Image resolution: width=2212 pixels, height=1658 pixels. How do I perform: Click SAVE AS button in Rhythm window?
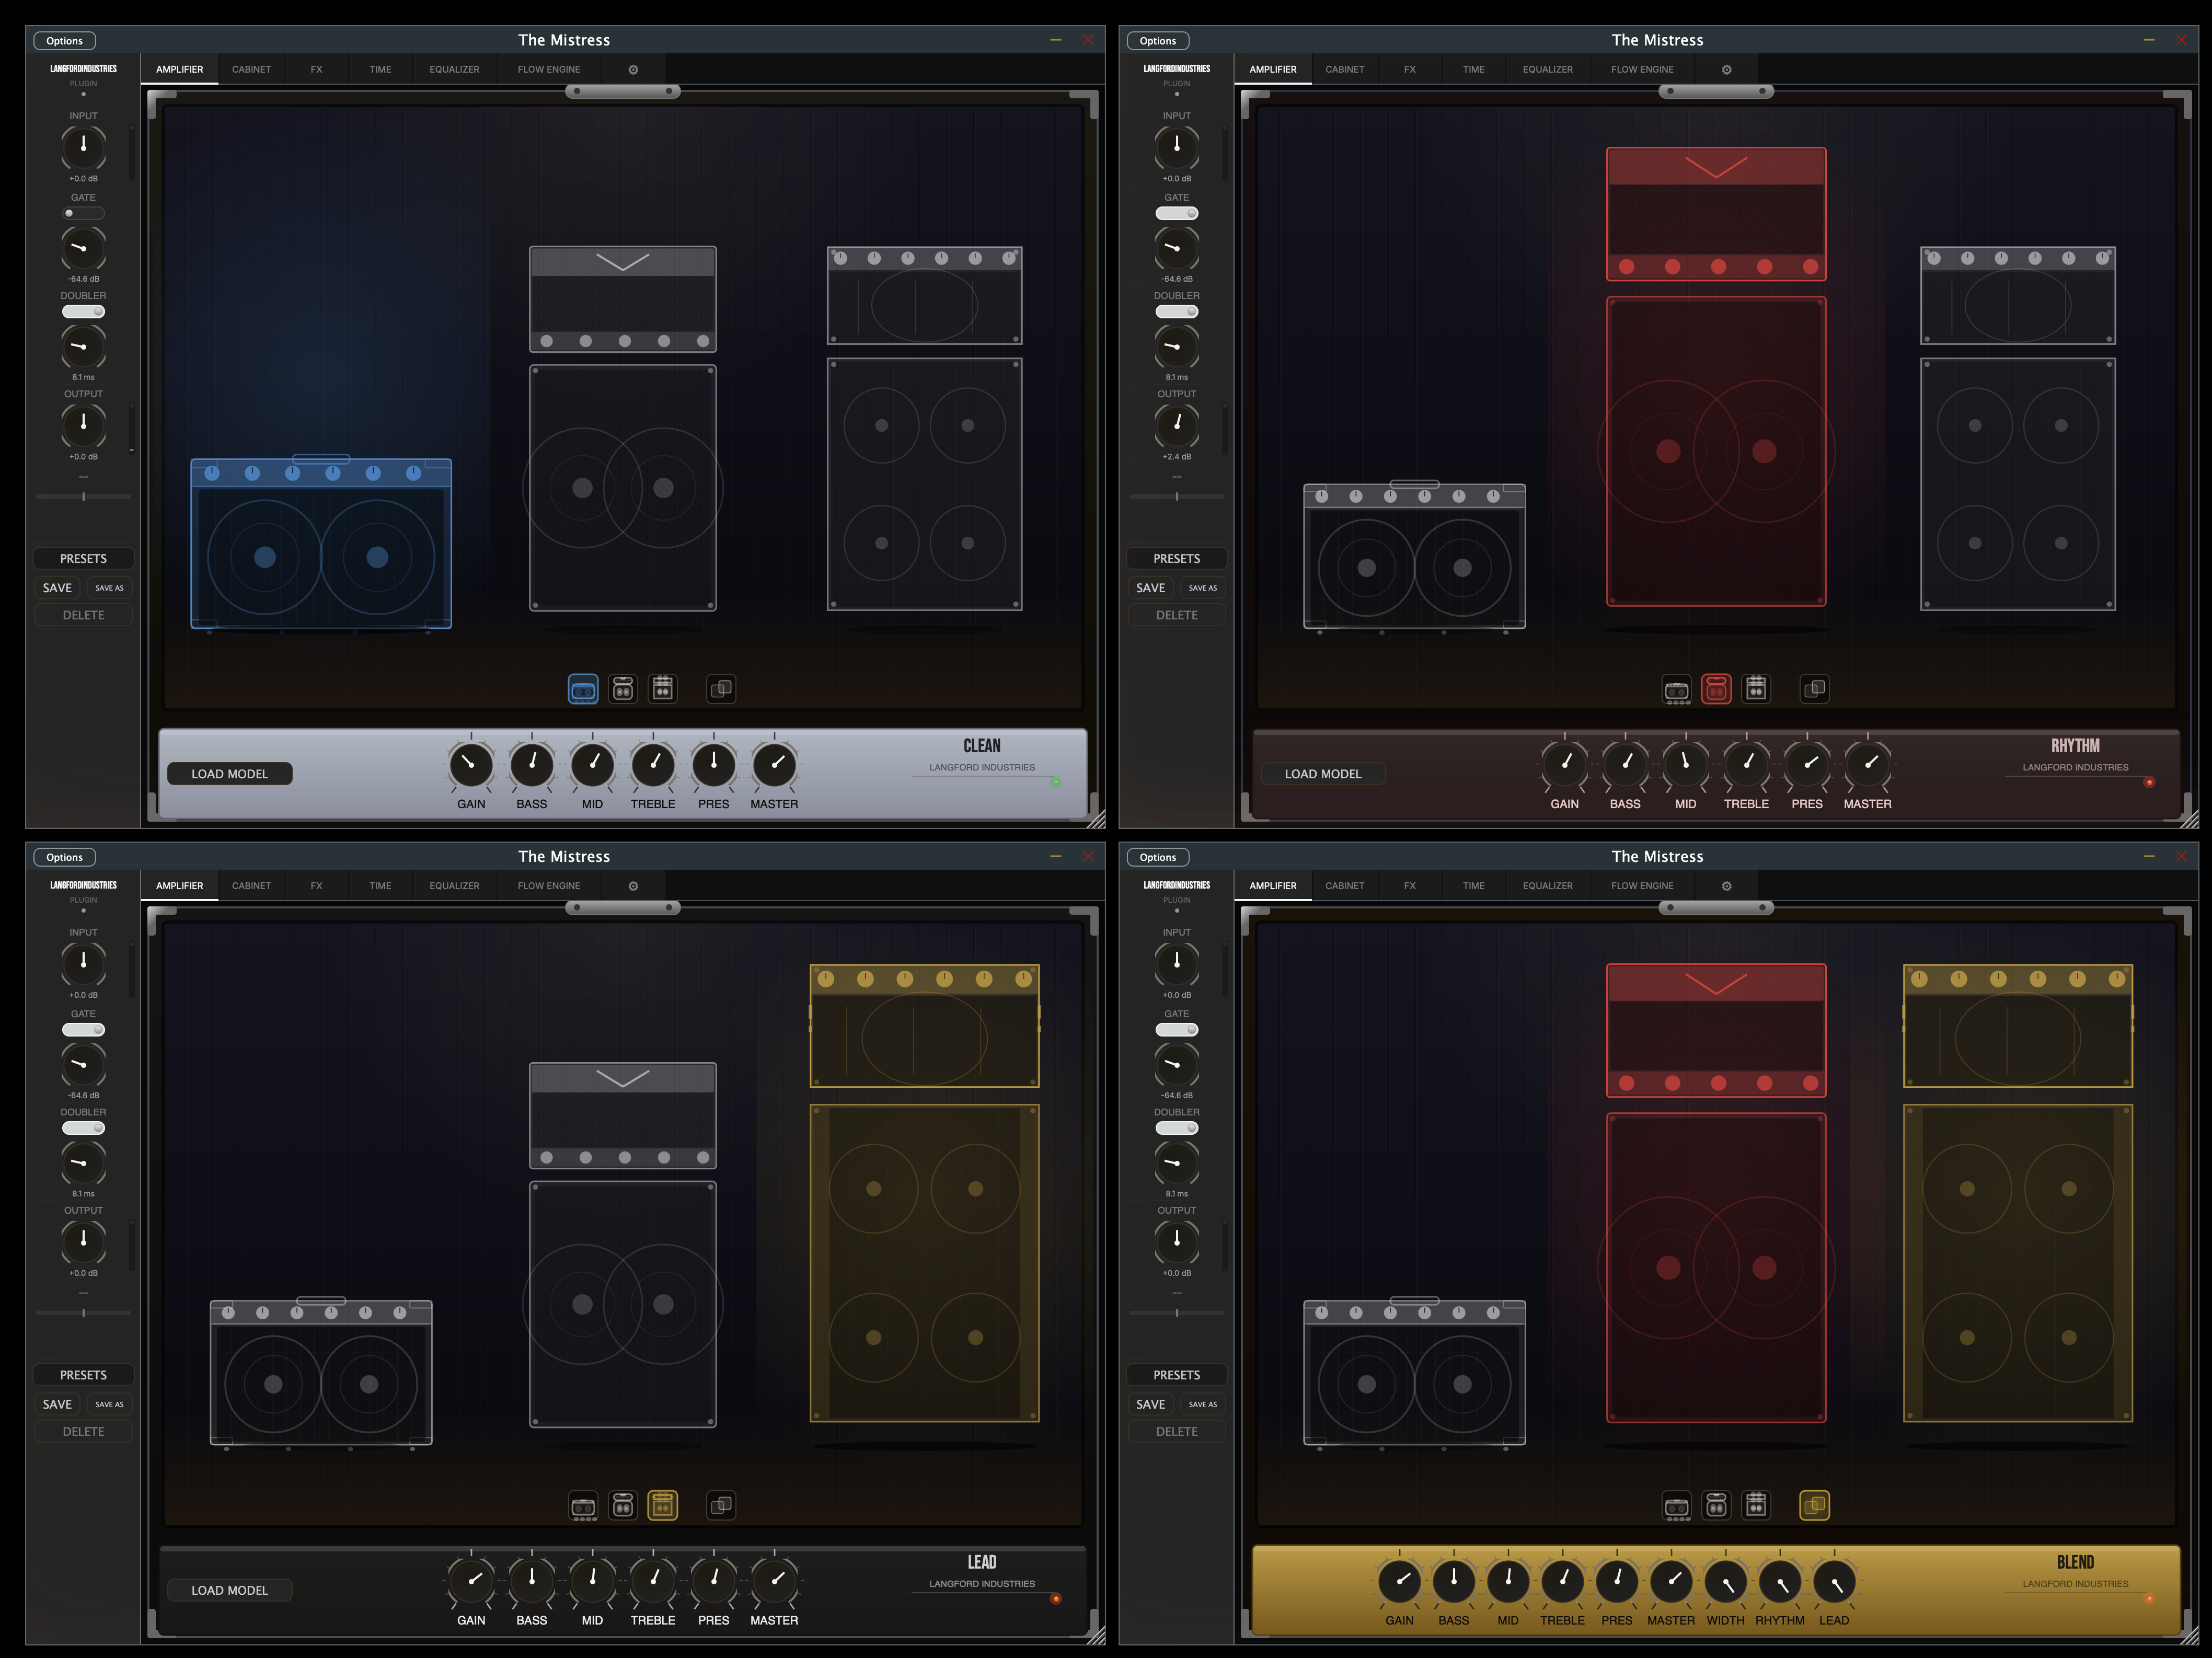coord(1203,588)
